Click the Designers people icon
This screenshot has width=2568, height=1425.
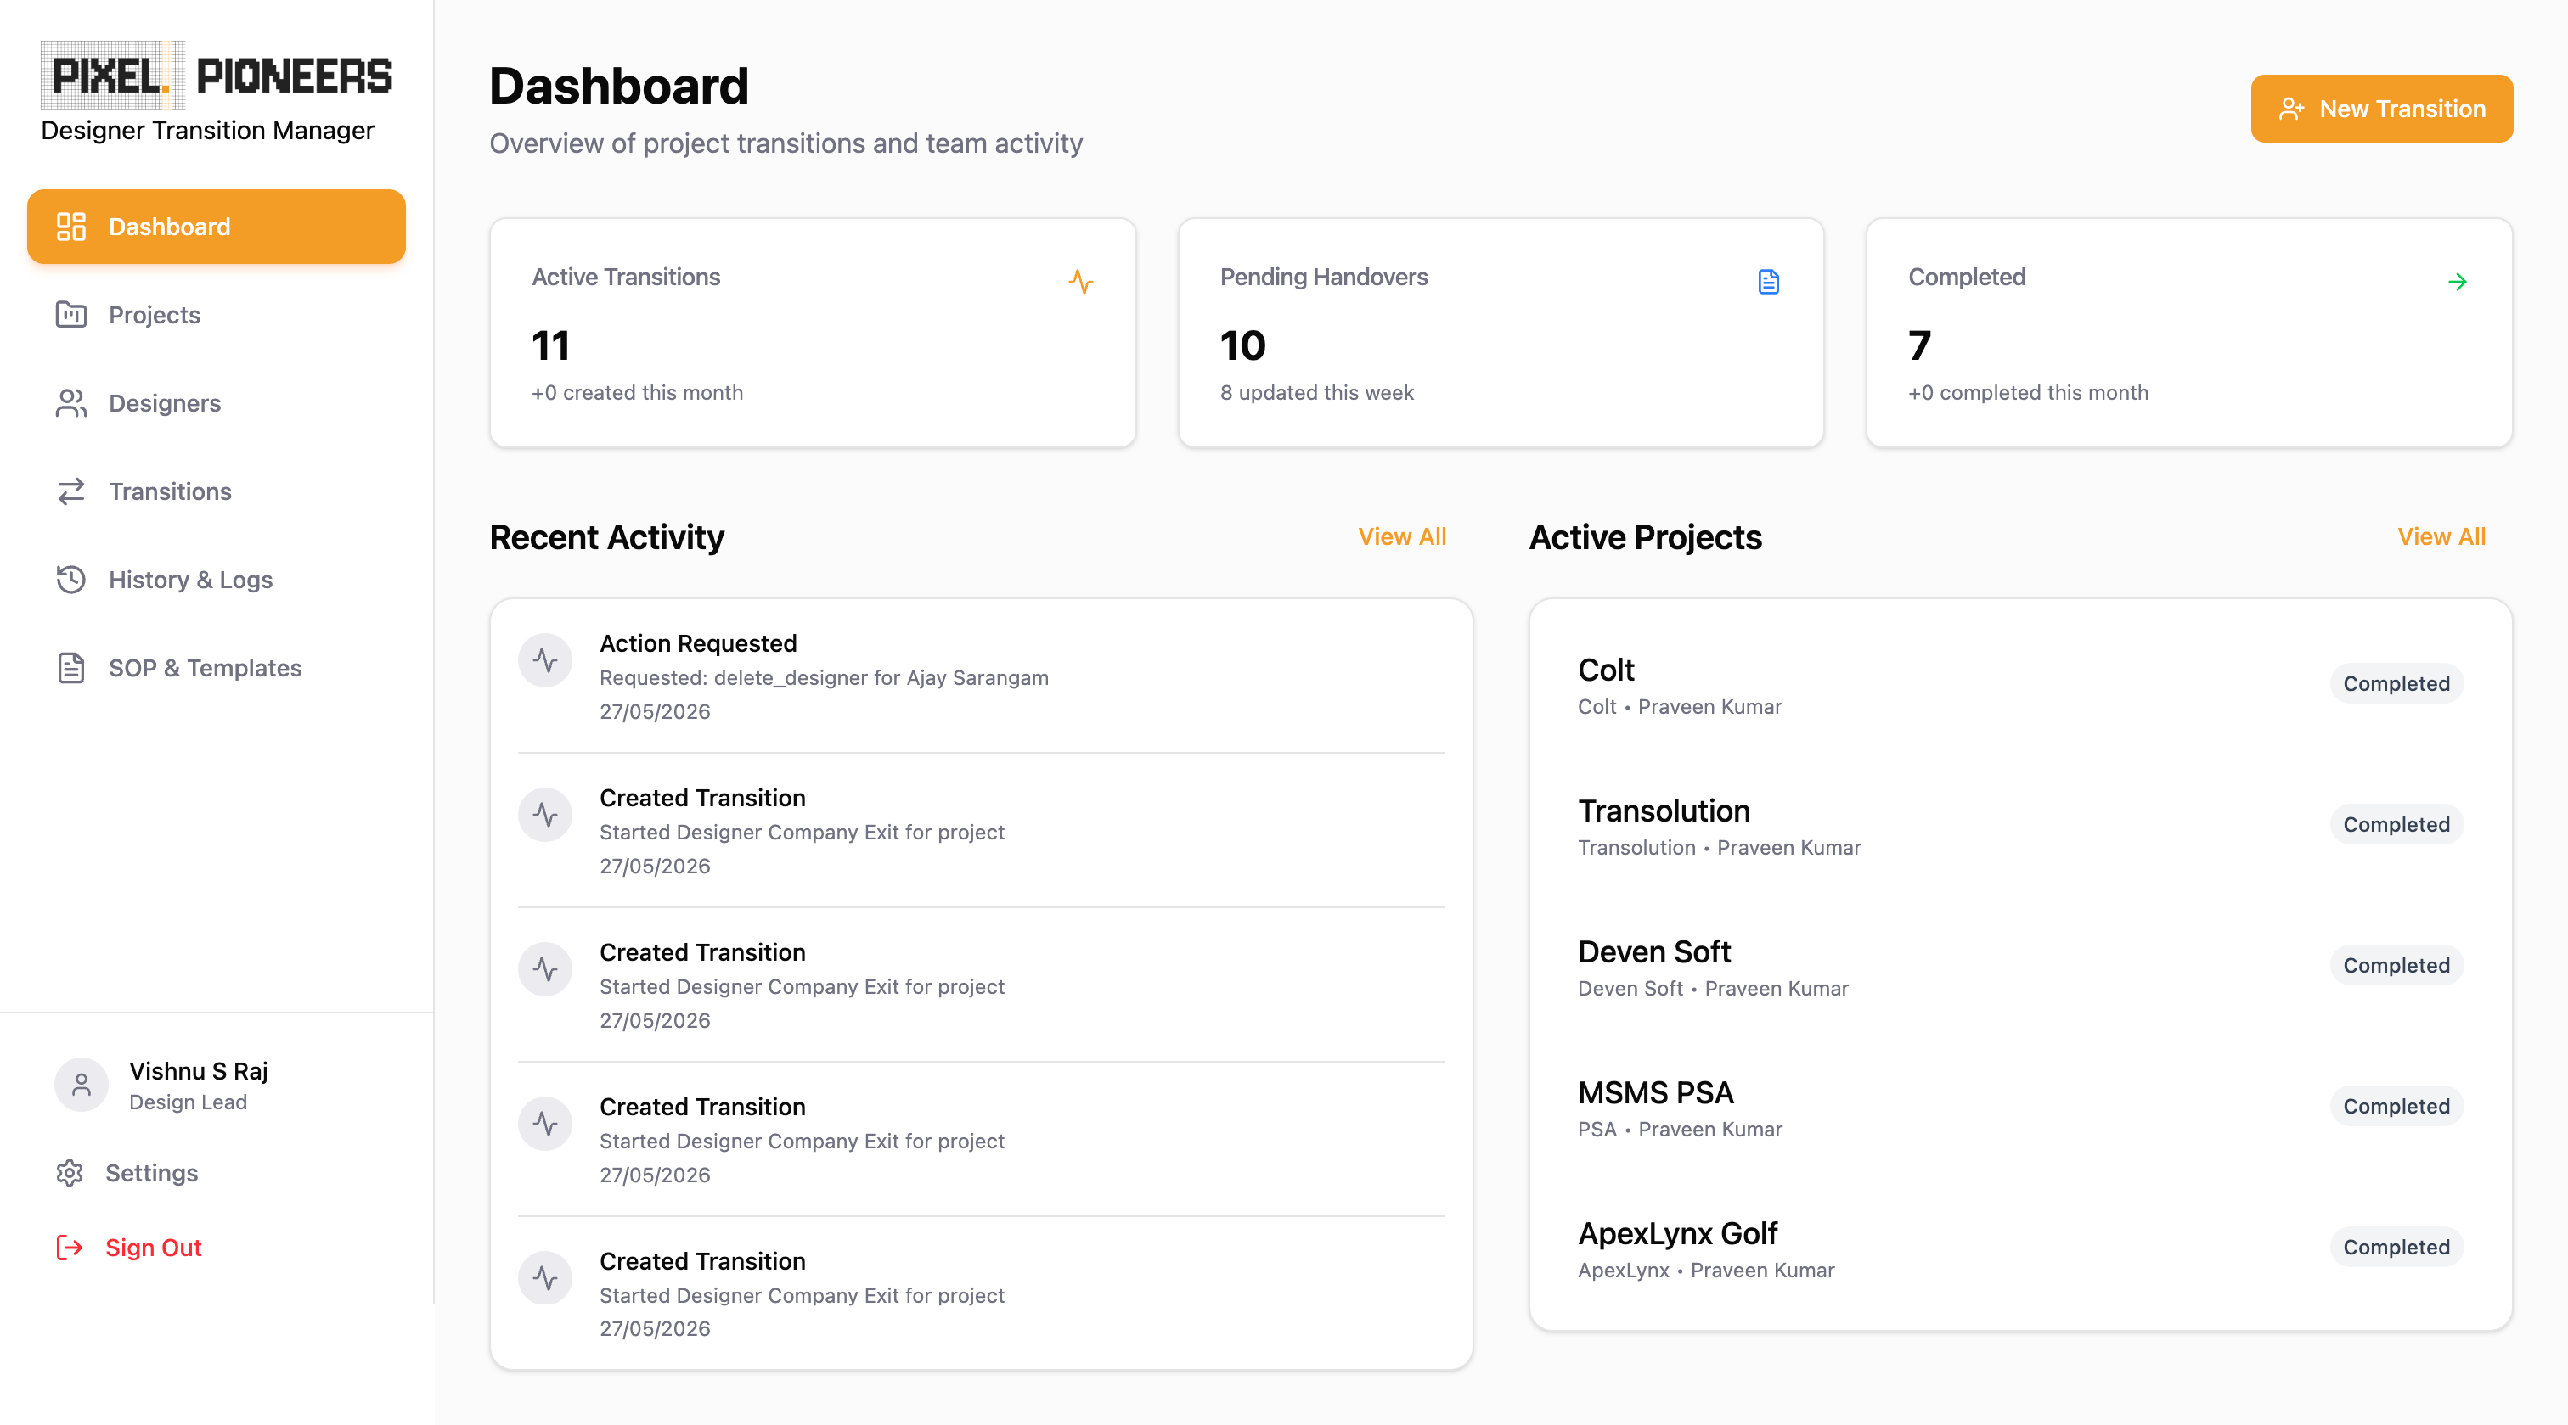coord(70,402)
